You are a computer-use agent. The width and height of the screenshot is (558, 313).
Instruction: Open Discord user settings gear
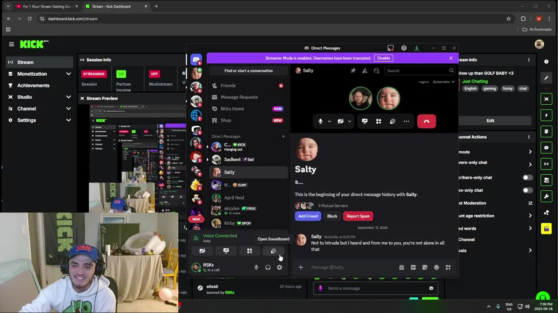pos(279,267)
